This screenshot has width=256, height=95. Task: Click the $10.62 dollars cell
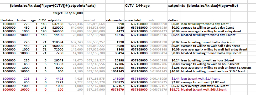pos(174,71)
